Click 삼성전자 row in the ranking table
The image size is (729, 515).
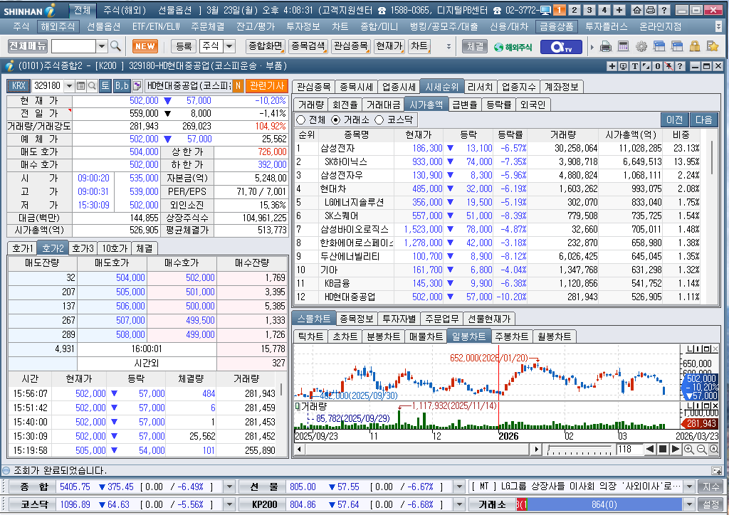pos(498,148)
